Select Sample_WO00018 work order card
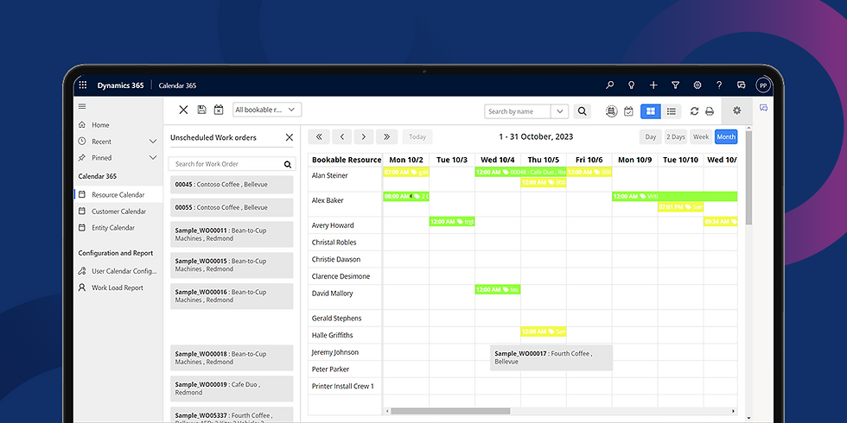 click(232, 357)
